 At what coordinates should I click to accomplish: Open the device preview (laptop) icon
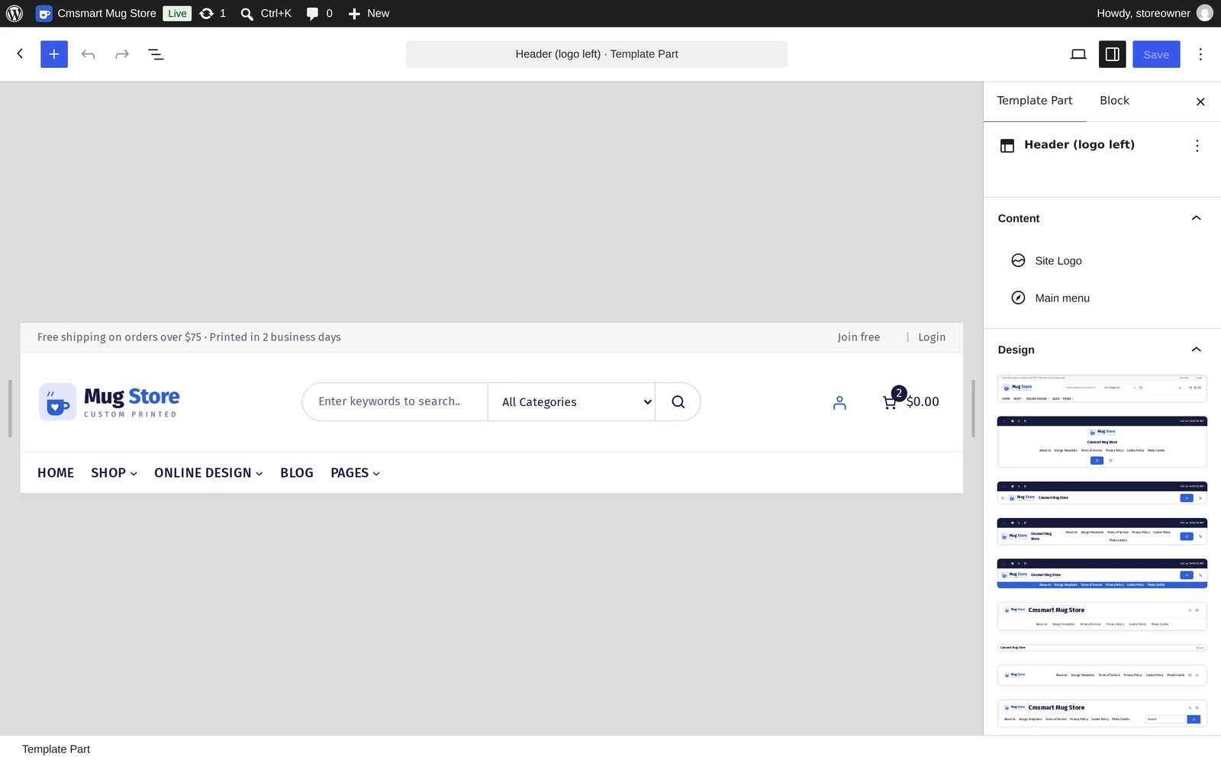pyautogui.click(x=1078, y=54)
